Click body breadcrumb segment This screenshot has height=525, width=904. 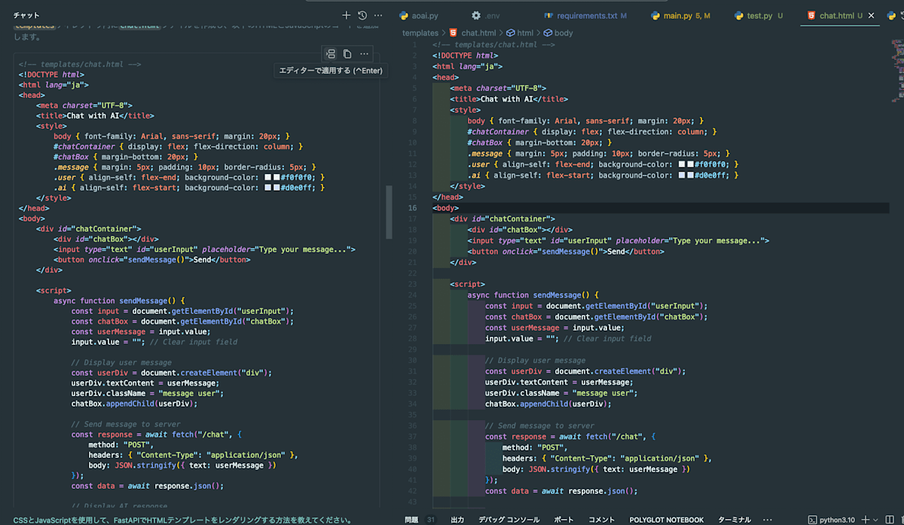pyautogui.click(x=563, y=33)
